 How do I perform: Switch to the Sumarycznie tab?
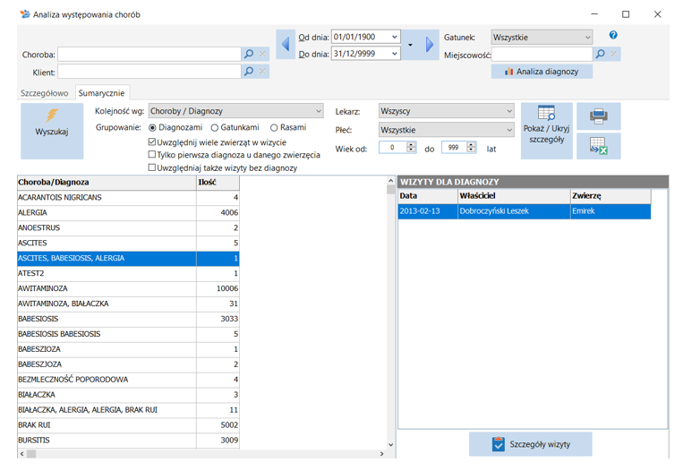point(101,93)
